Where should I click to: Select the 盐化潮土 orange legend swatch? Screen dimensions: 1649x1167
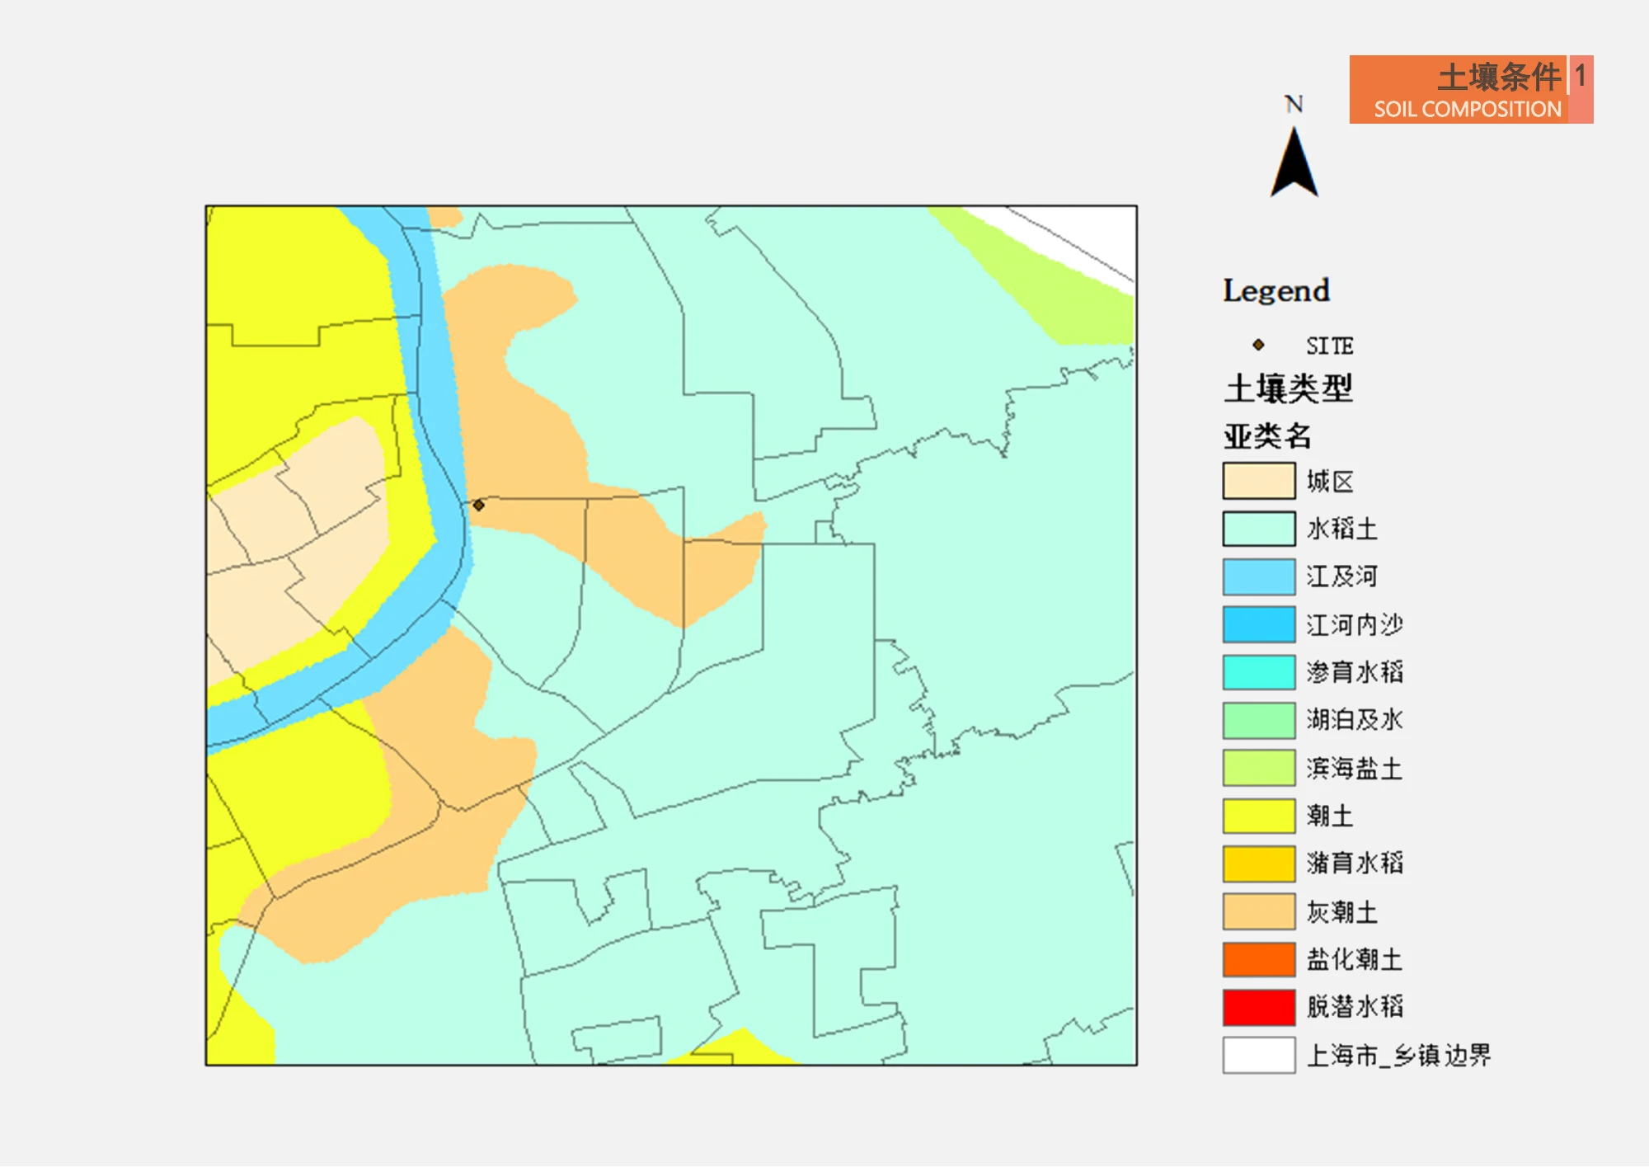pos(1259,959)
